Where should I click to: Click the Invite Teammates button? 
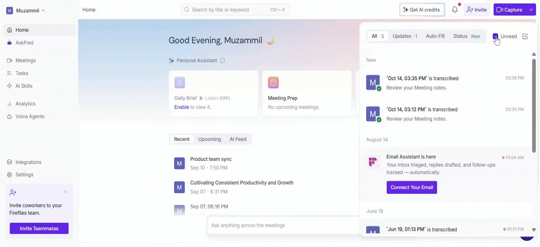pyautogui.click(x=39, y=228)
